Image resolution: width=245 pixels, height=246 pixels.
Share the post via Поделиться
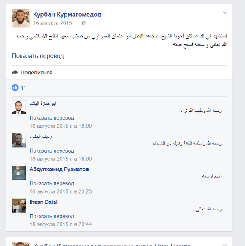point(37,73)
